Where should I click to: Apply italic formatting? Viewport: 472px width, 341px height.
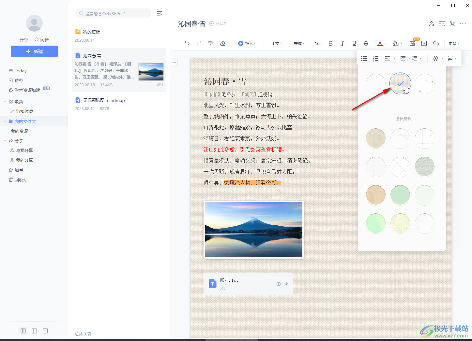click(x=343, y=43)
